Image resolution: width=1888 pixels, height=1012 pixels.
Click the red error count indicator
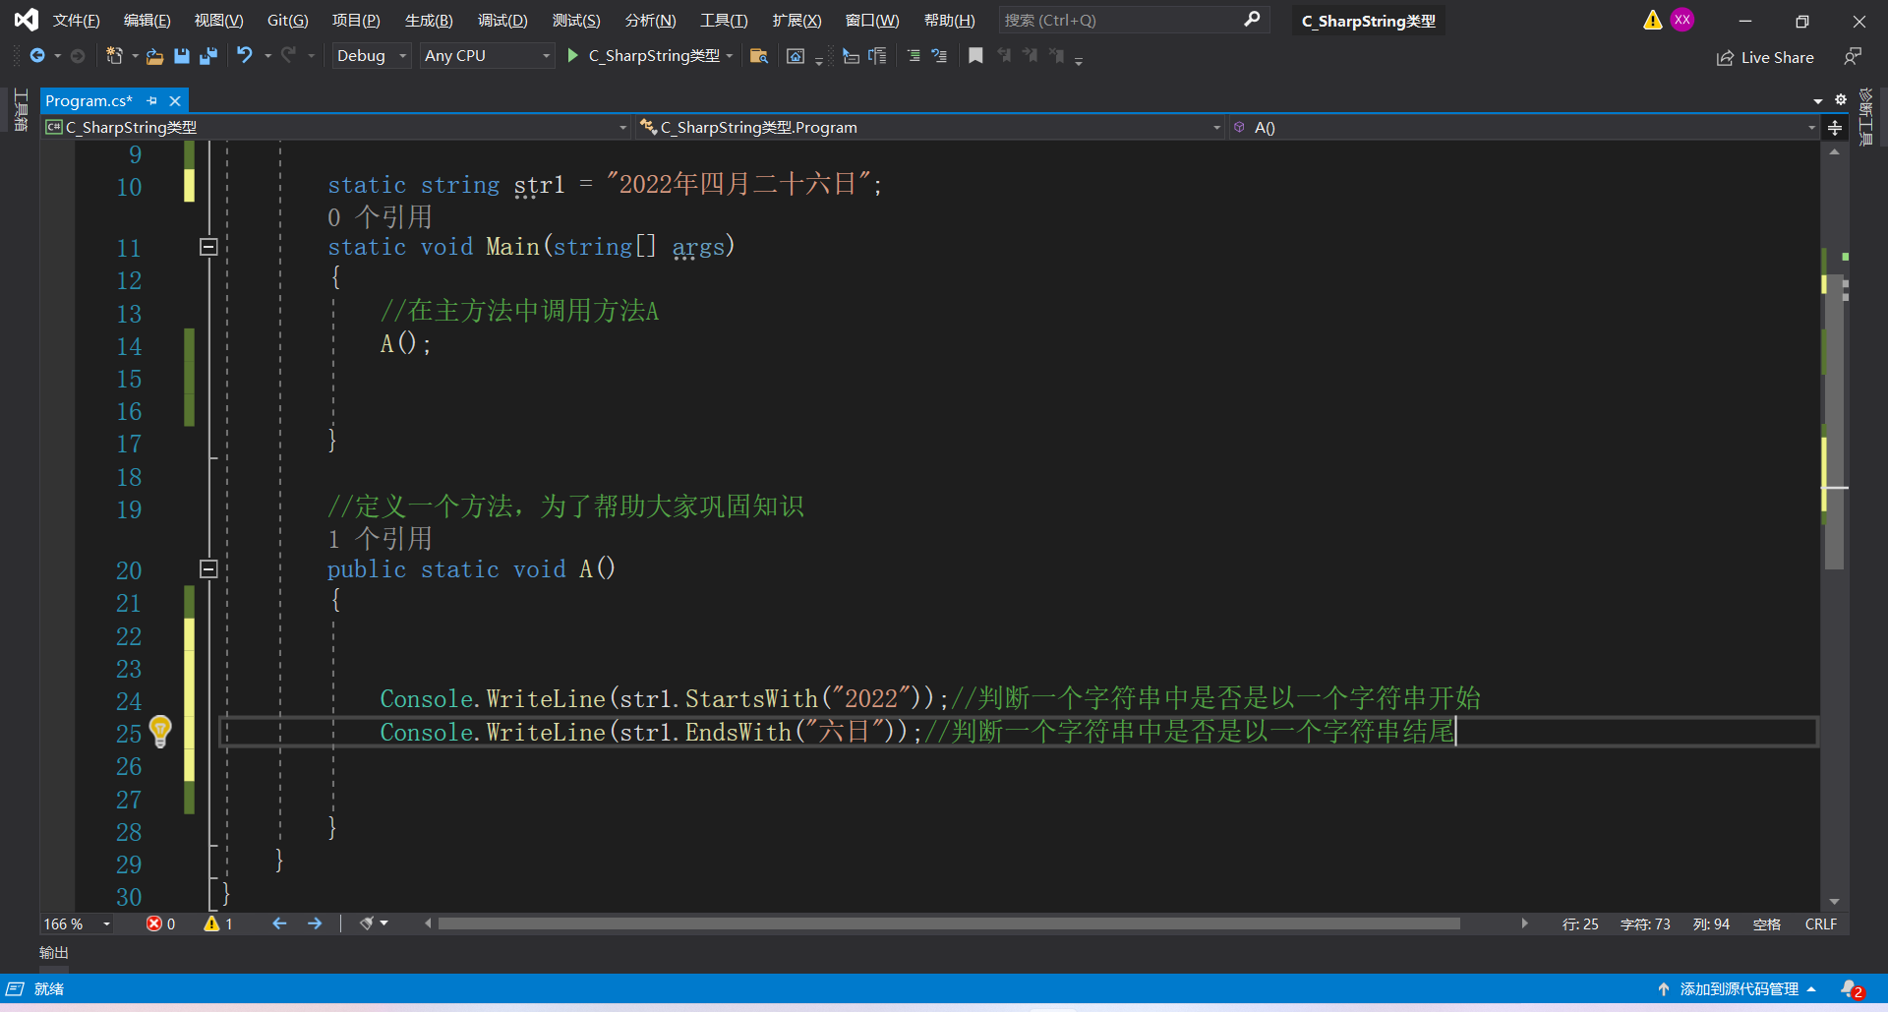pos(161,924)
